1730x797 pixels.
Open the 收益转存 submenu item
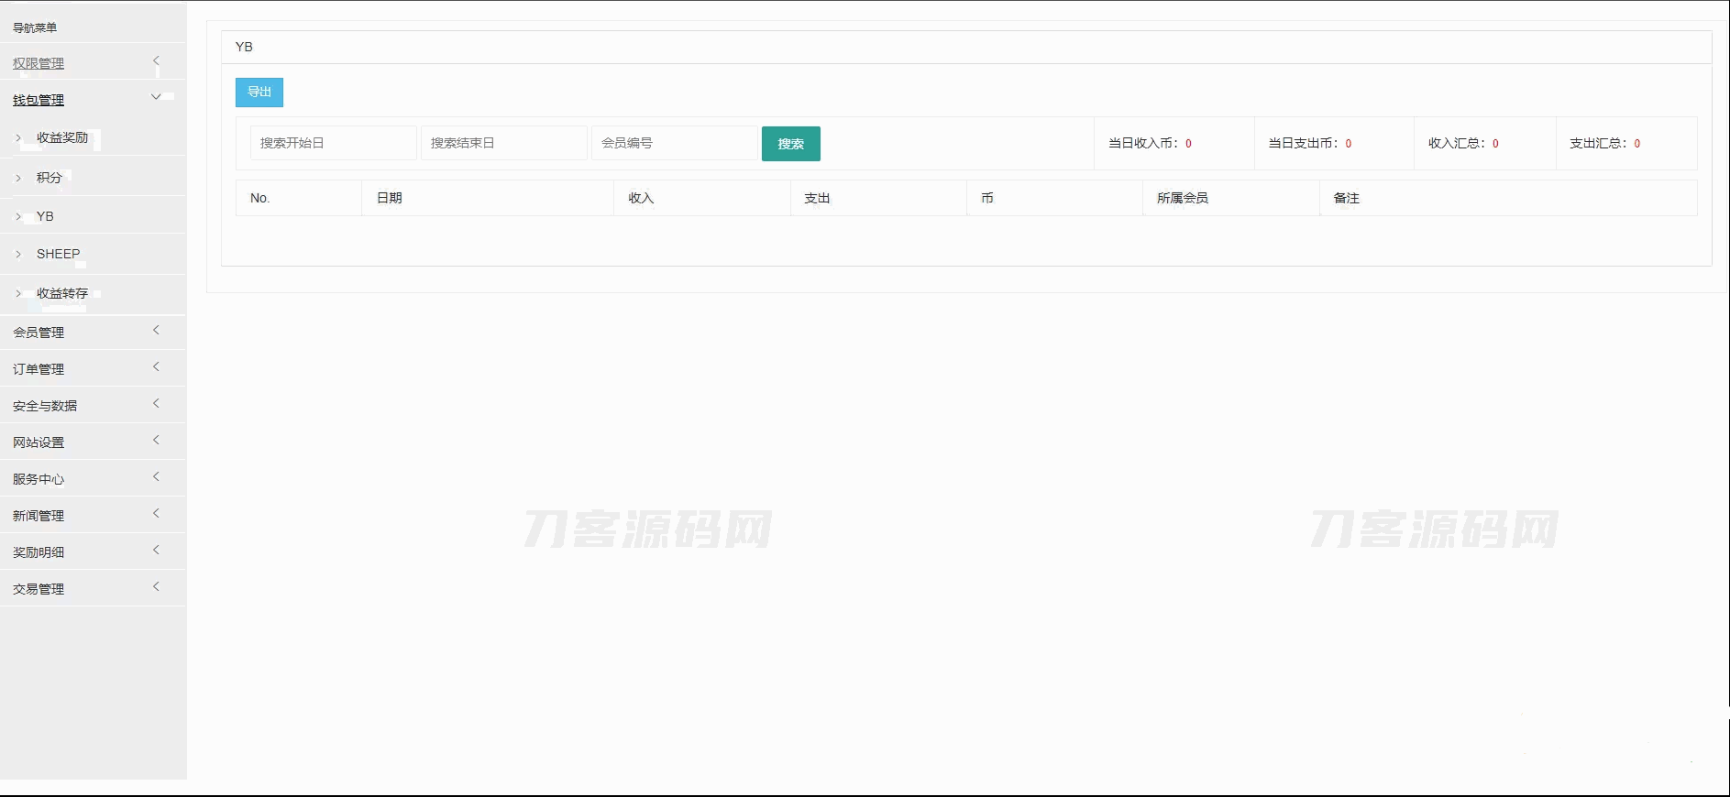pyautogui.click(x=62, y=293)
